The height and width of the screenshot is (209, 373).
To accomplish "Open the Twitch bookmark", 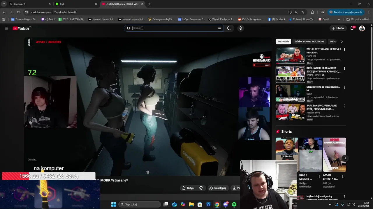I will [x=48, y=19].
